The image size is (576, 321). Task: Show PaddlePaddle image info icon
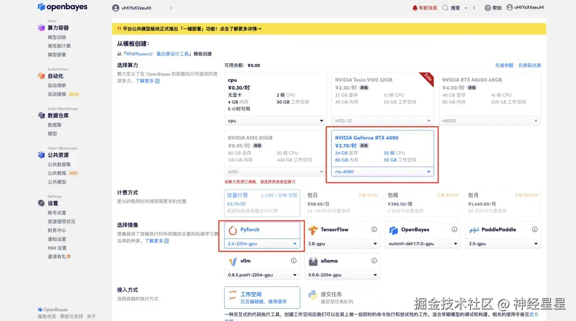tap(535, 229)
